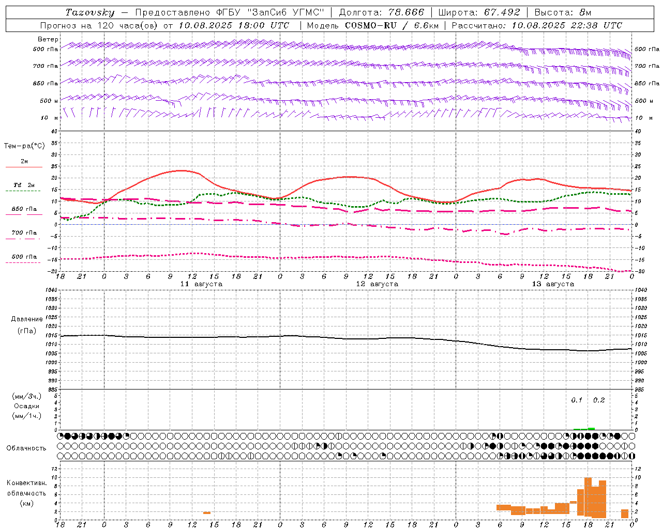Click the 'Осадки' precipitation label
662x529 pixels.
point(27,406)
